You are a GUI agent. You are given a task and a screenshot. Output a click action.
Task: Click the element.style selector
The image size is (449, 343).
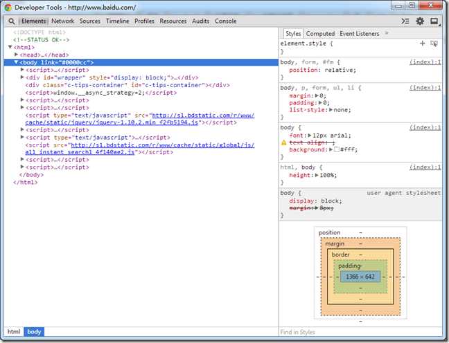303,44
